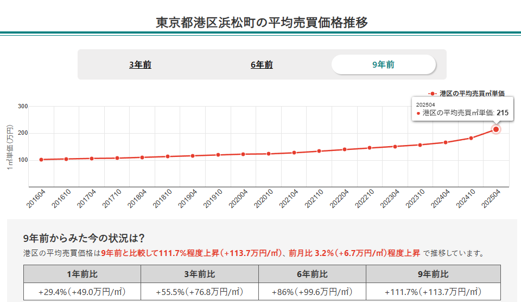Switch to the 6年前 tab
Screen dimensions: 521x302
click(x=262, y=65)
